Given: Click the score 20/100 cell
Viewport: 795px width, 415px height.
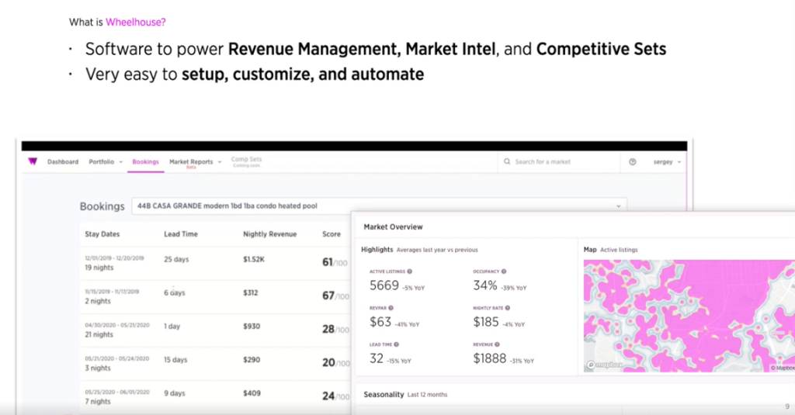Looking at the screenshot, I should click(x=335, y=363).
